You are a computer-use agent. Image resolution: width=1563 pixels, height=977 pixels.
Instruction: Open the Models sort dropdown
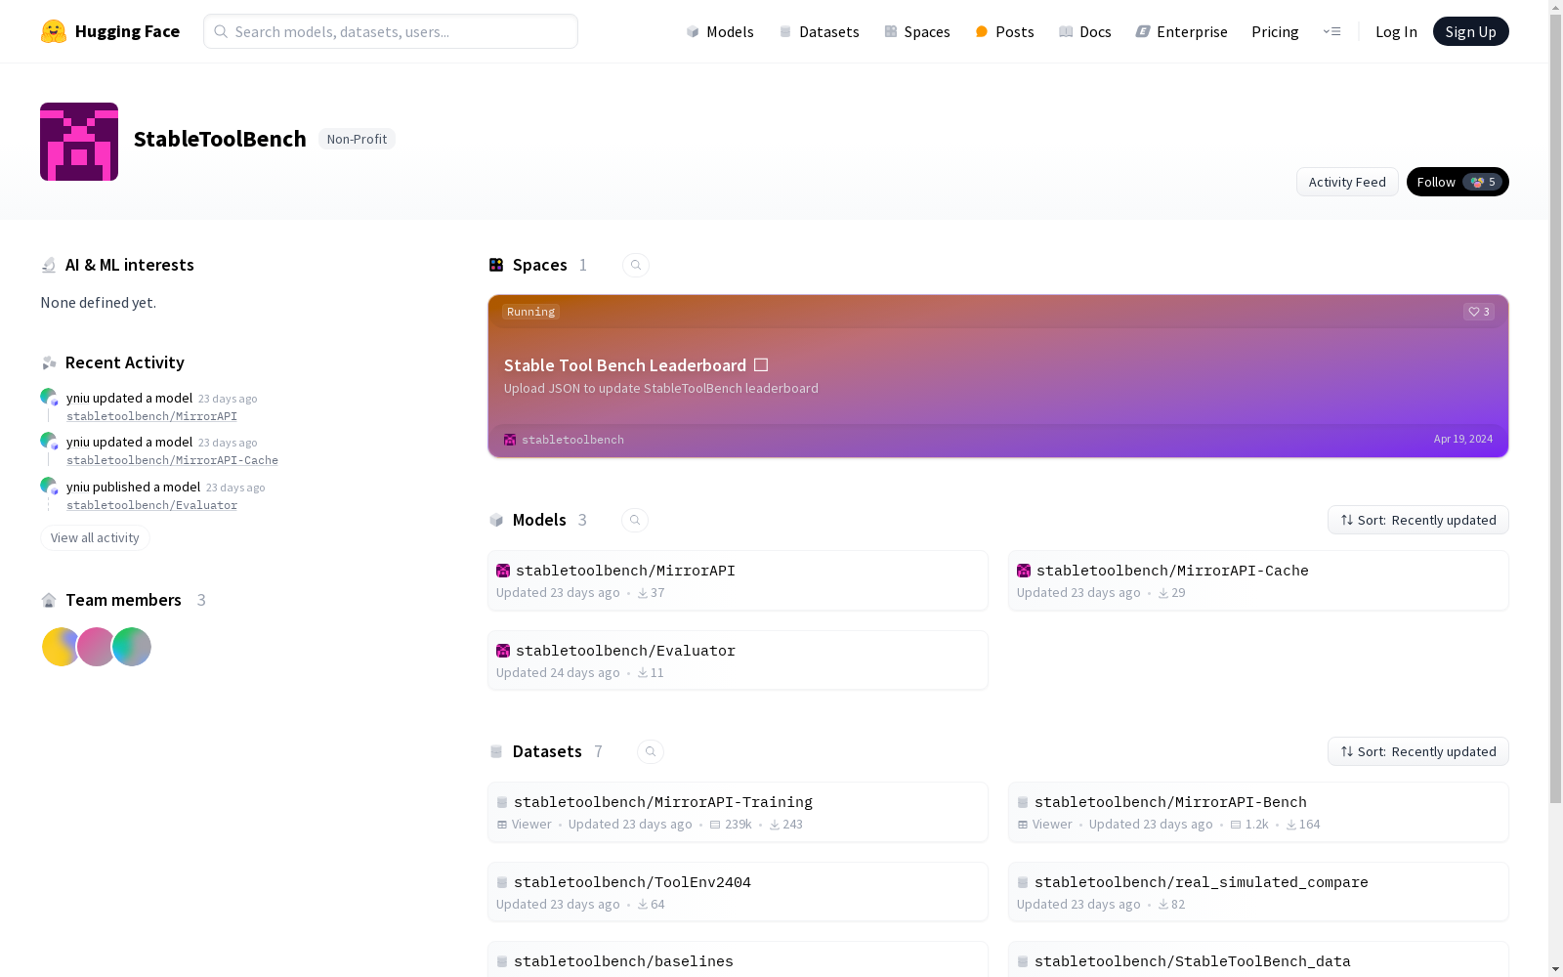[x=1418, y=520]
